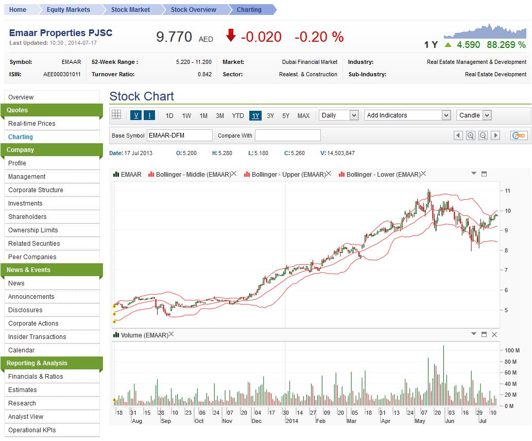Open company Profile link
This screenshot has width=532, height=441.
click(17, 163)
